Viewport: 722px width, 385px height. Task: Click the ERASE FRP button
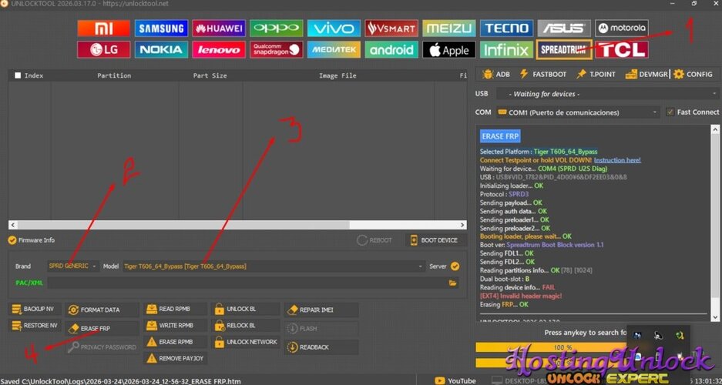pos(102,329)
